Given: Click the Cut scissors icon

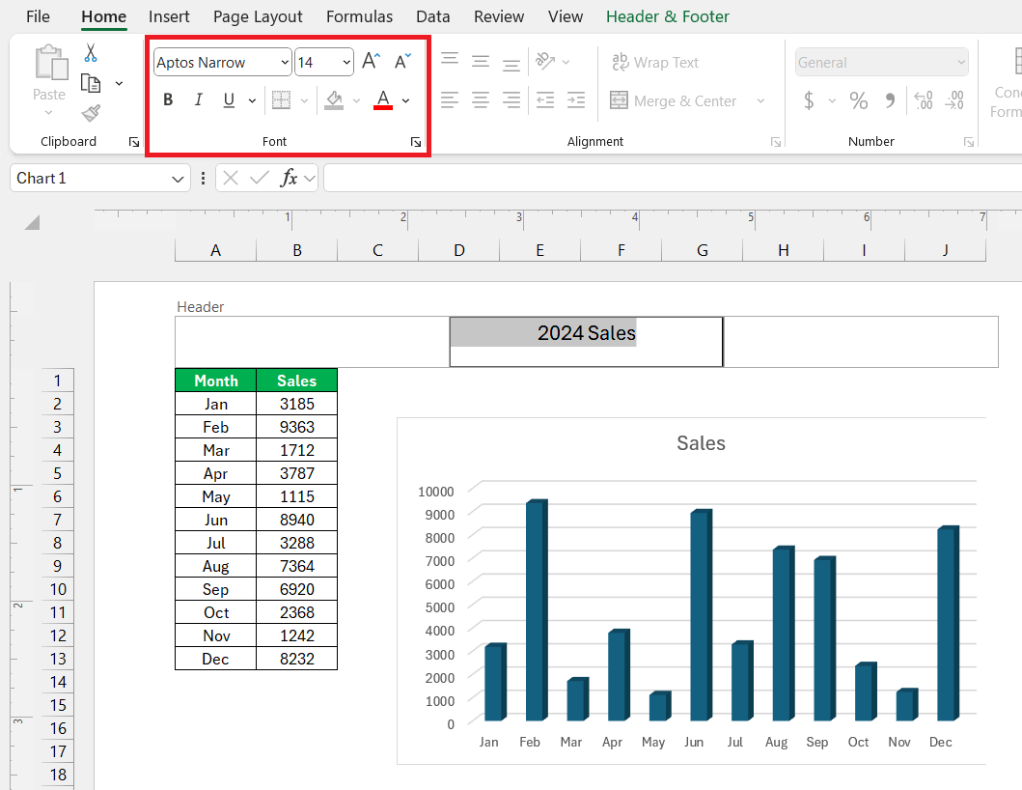Looking at the screenshot, I should 91,53.
